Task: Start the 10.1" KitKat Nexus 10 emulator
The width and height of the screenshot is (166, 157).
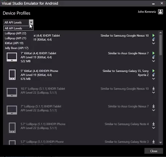Action: point(154,35)
